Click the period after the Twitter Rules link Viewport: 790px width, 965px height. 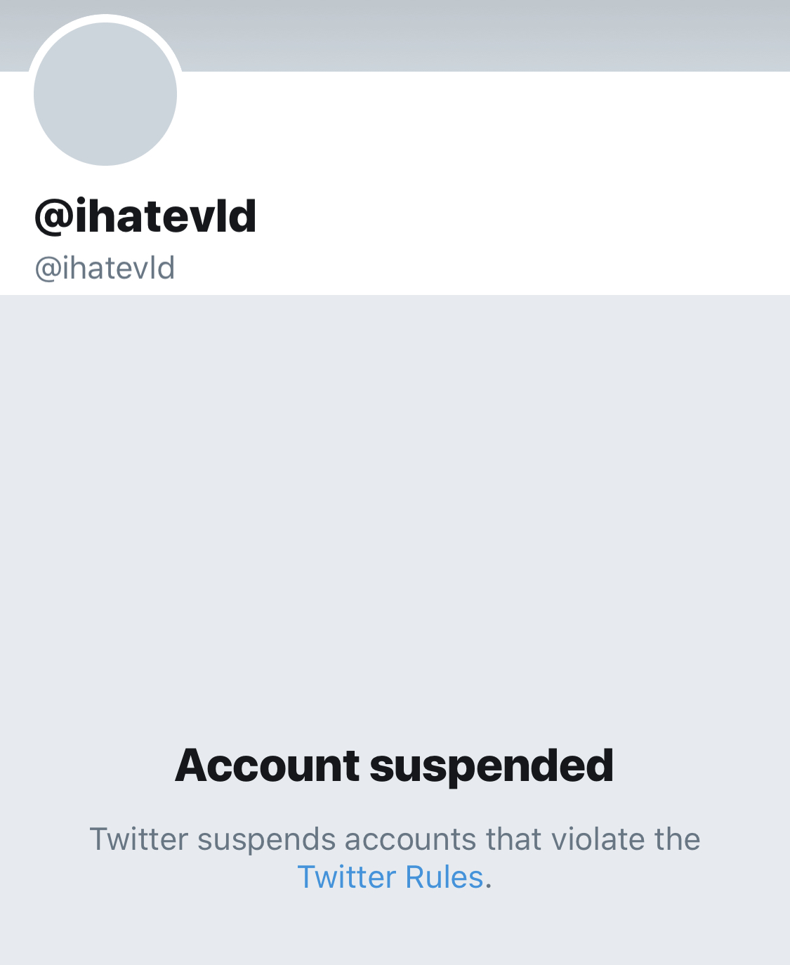tap(488, 886)
